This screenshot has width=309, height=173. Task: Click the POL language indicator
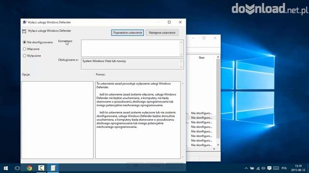tap(284, 168)
